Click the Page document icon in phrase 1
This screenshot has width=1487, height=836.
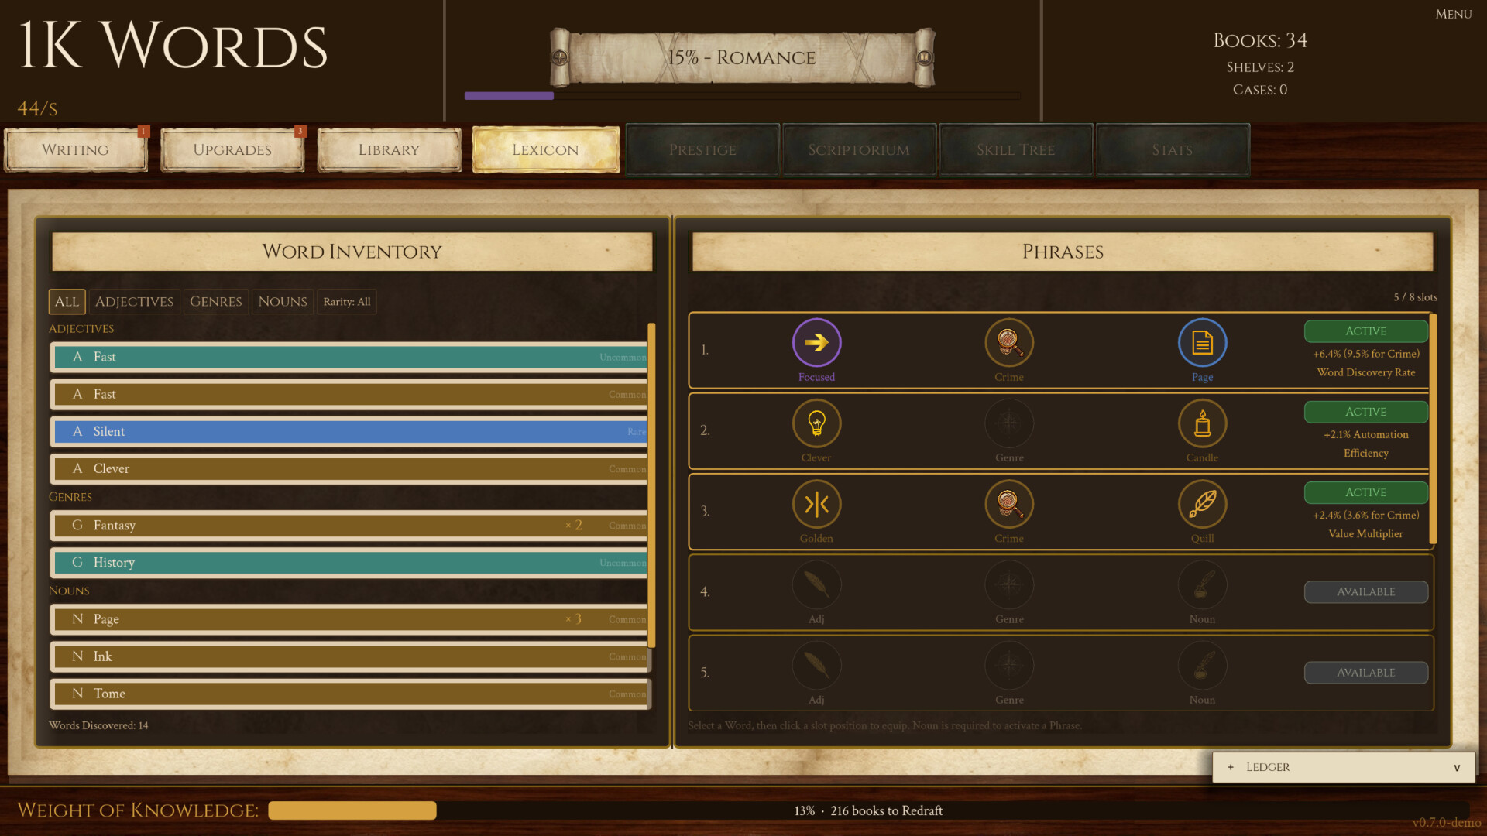[x=1202, y=342]
